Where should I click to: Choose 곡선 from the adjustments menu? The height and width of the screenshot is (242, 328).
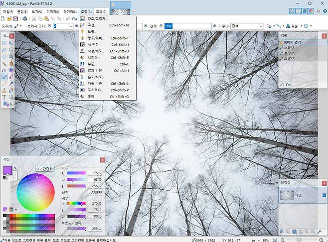pos(108,25)
